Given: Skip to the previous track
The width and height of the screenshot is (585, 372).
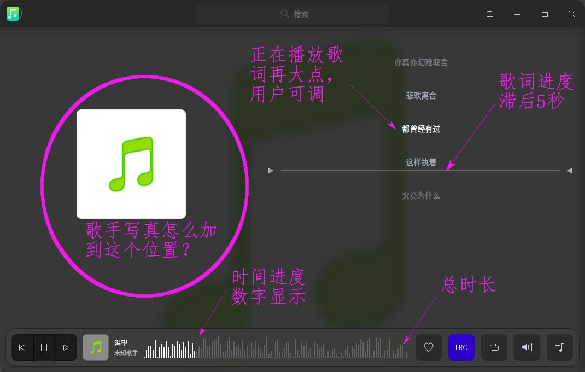Looking at the screenshot, I should [22, 347].
